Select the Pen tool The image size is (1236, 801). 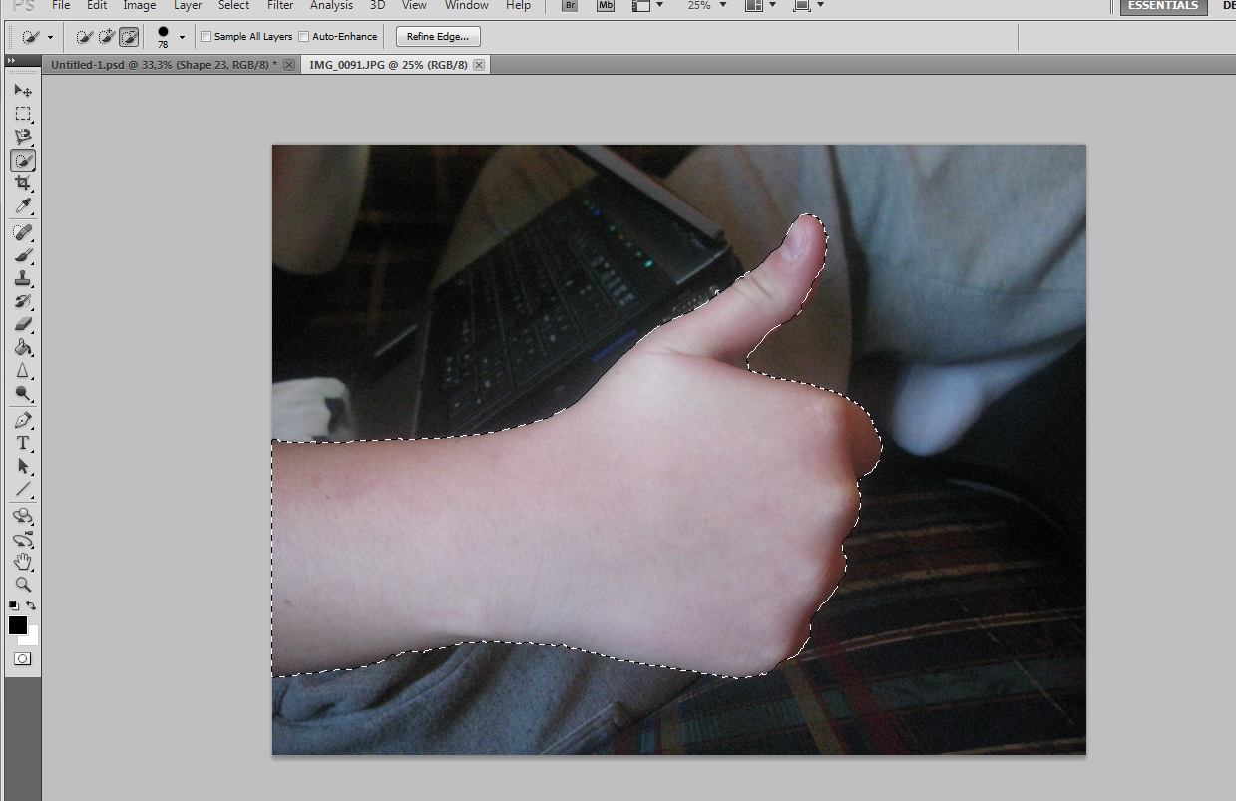[x=23, y=420]
